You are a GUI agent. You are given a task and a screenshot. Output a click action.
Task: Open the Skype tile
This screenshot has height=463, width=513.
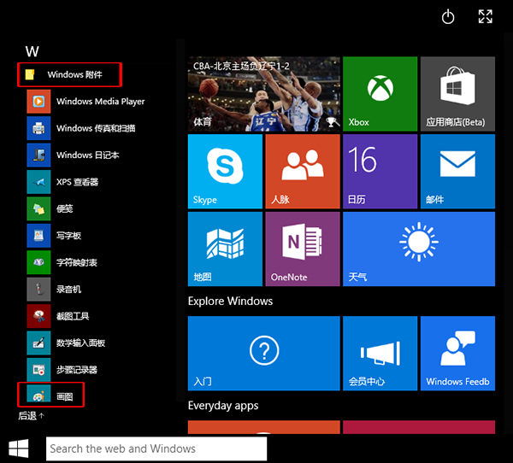click(x=225, y=172)
